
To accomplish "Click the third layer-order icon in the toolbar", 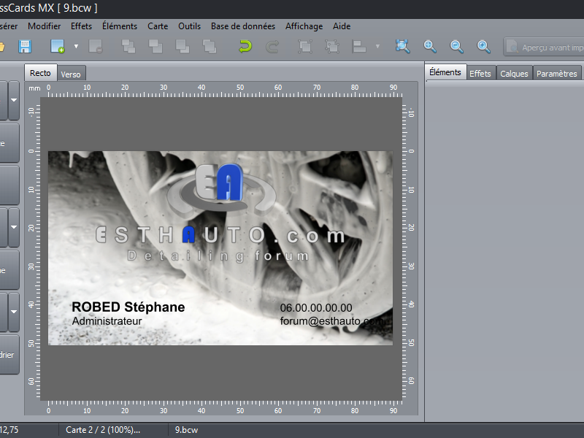I will pos(182,47).
